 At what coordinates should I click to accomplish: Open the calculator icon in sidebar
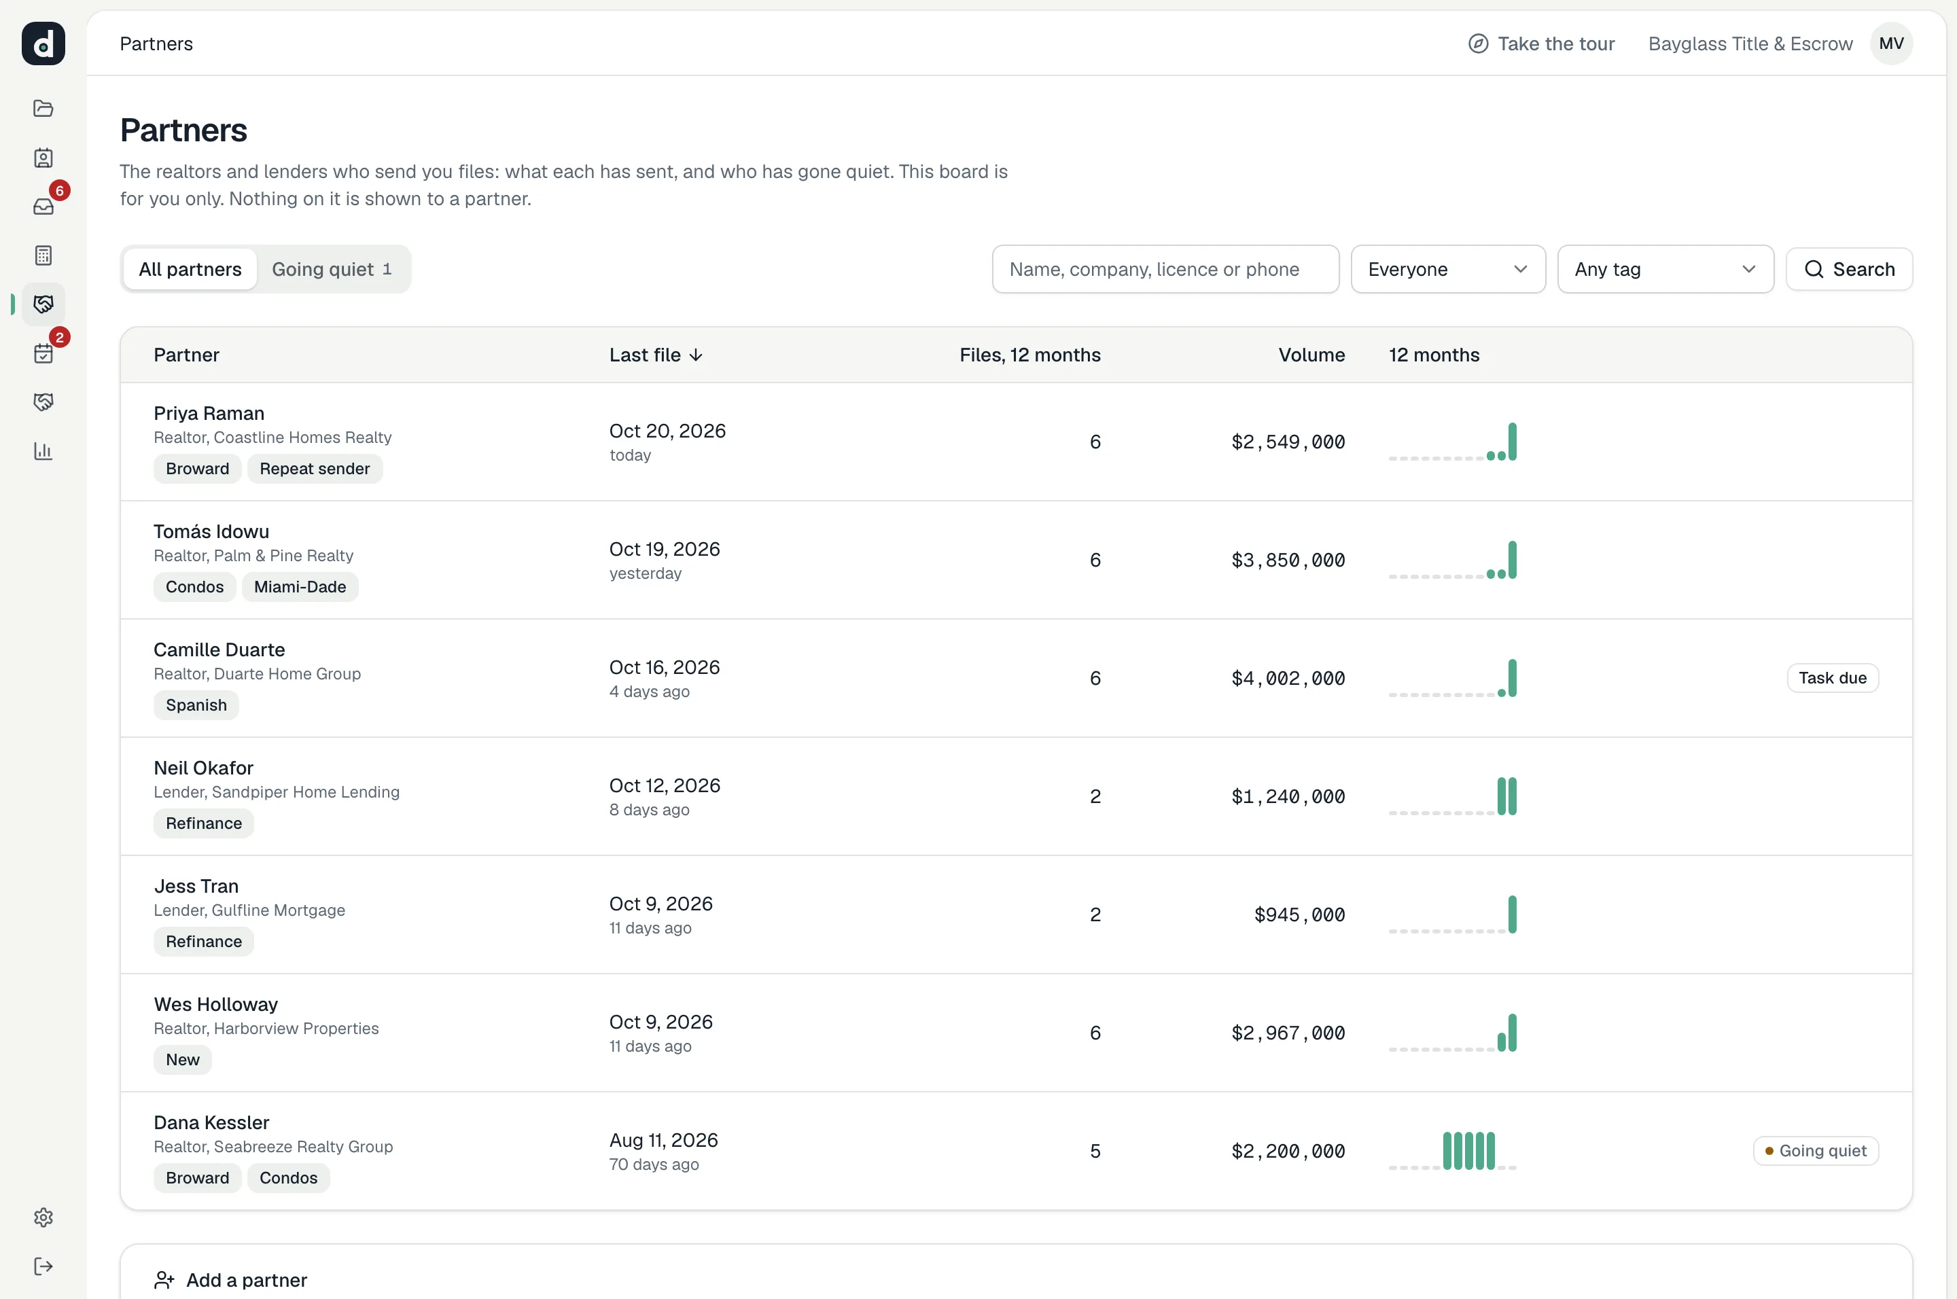43,255
